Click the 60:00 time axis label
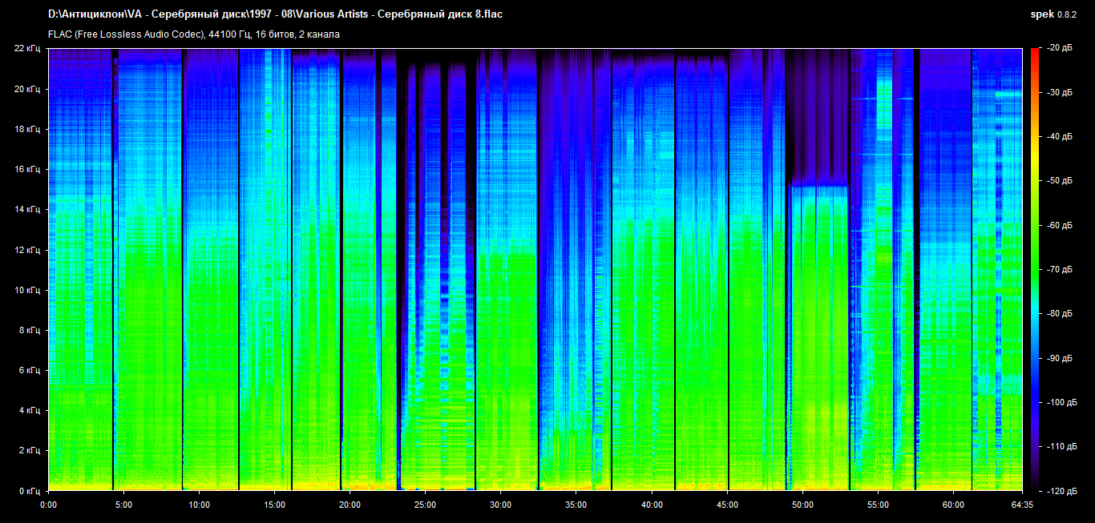 [953, 505]
